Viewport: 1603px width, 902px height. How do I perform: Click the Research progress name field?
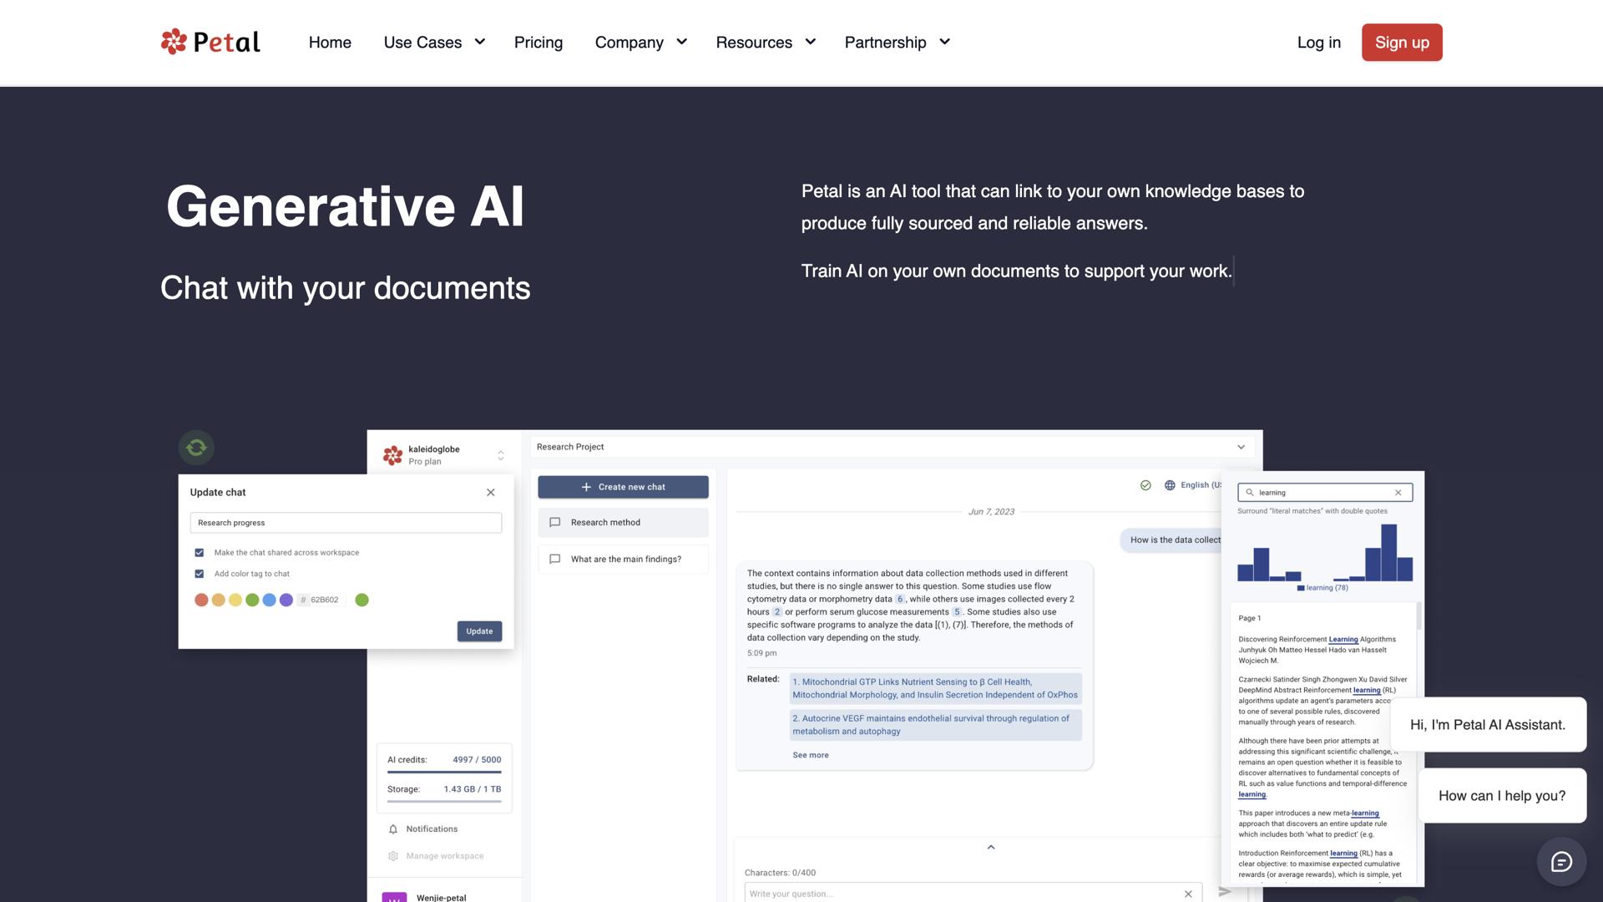pyautogui.click(x=346, y=523)
